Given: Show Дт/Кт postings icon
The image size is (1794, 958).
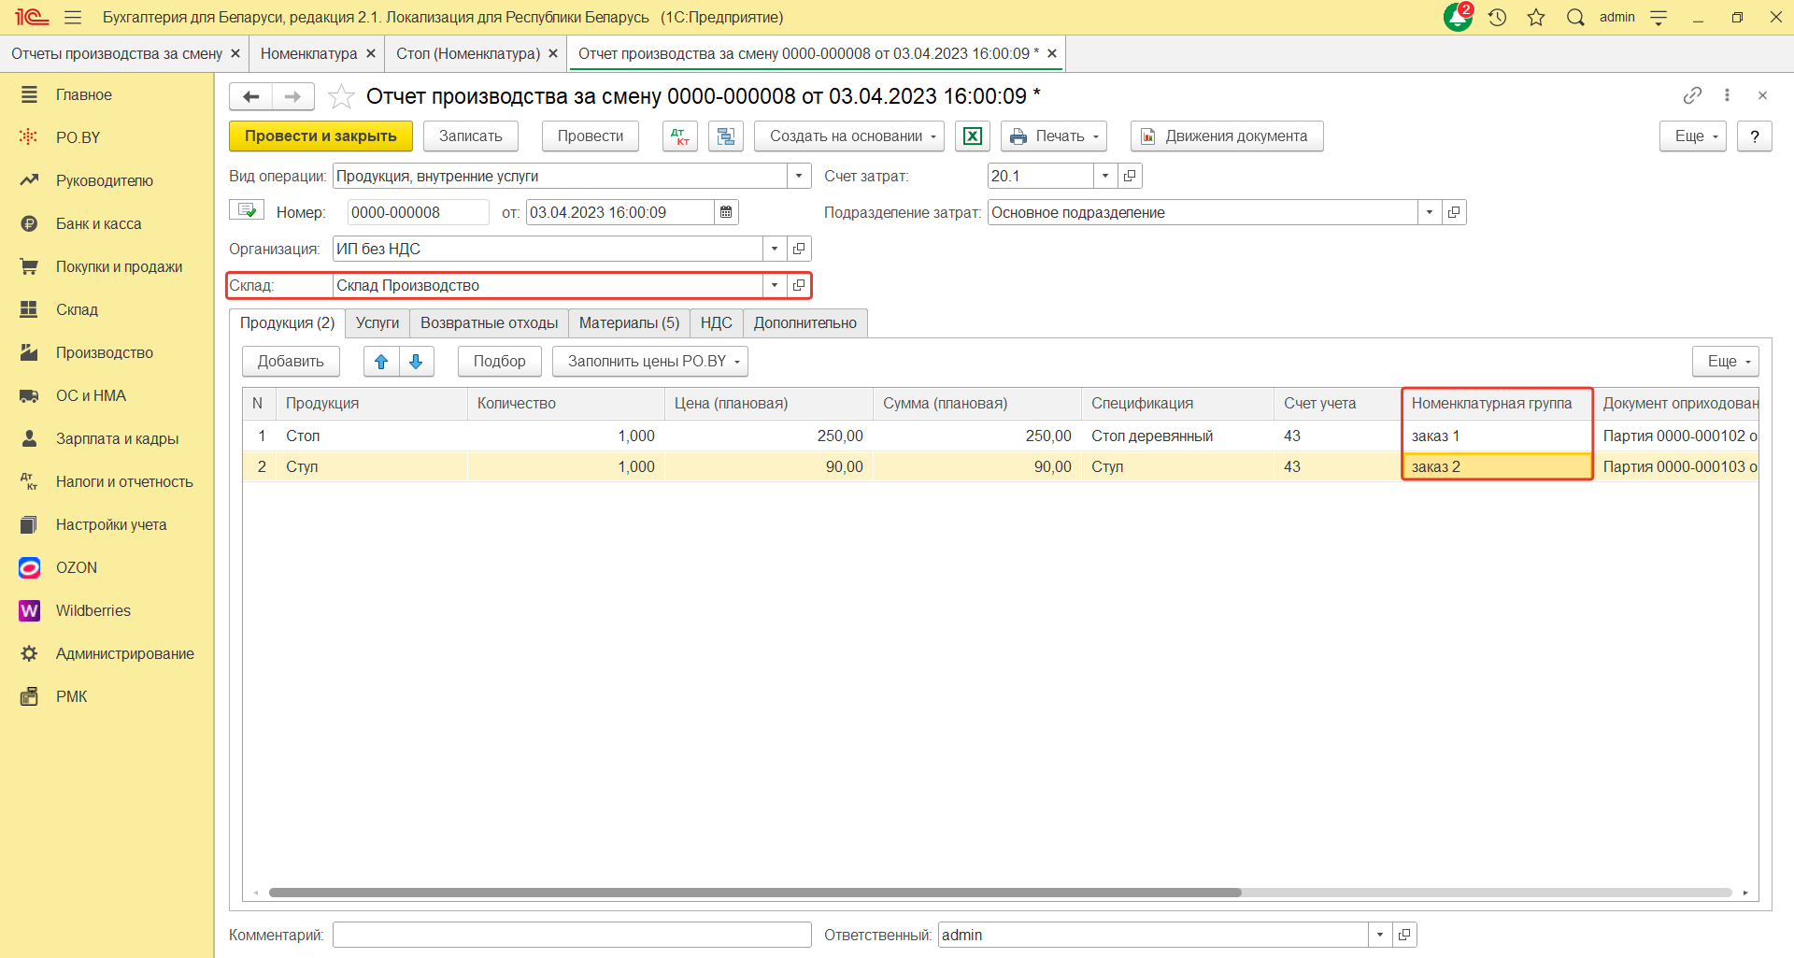Looking at the screenshot, I should click(x=680, y=136).
